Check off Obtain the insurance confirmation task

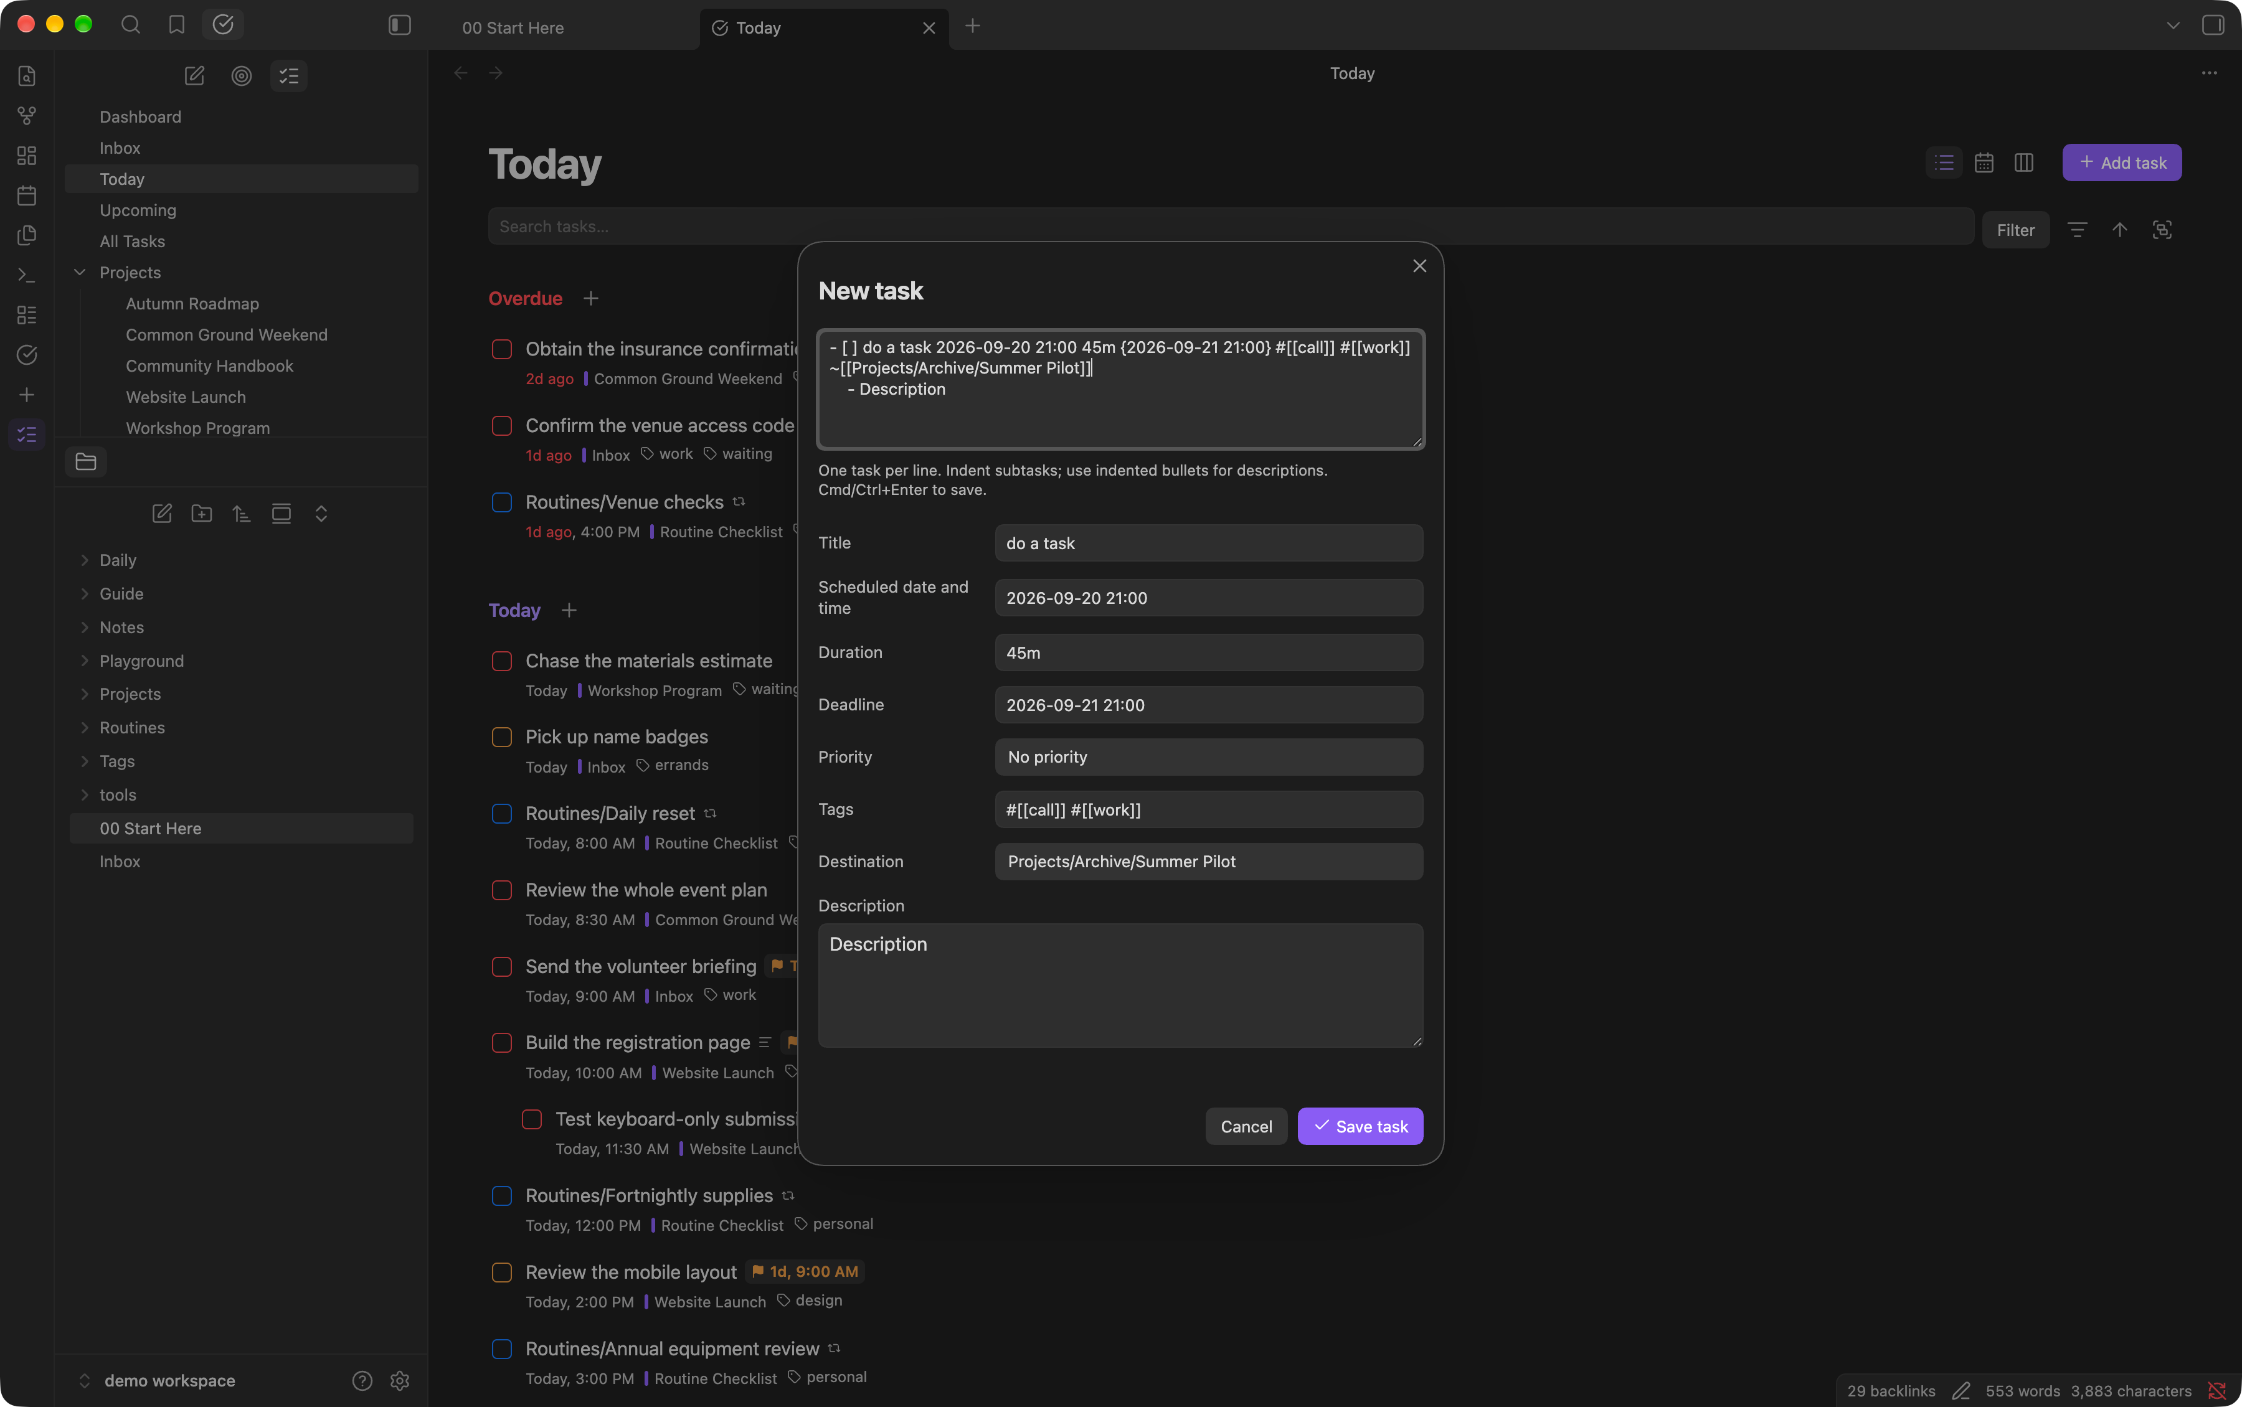pyautogui.click(x=501, y=349)
